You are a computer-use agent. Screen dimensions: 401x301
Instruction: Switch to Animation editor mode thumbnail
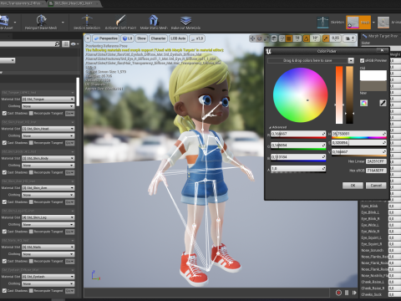click(x=383, y=23)
